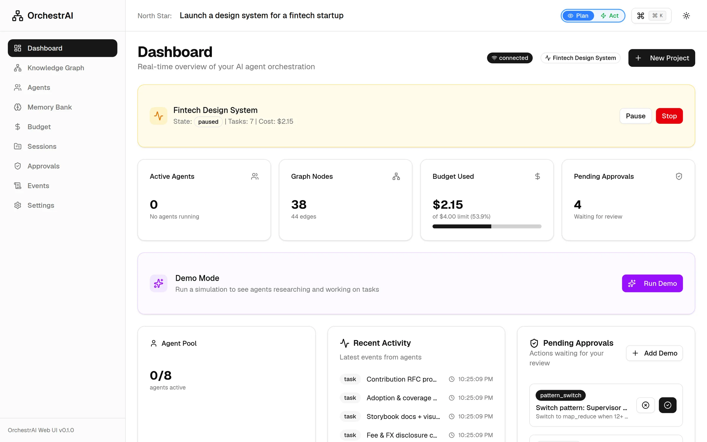Go to Approvals in sidebar
707x442 pixels.
pyautogui.click(x=62, y=166)
